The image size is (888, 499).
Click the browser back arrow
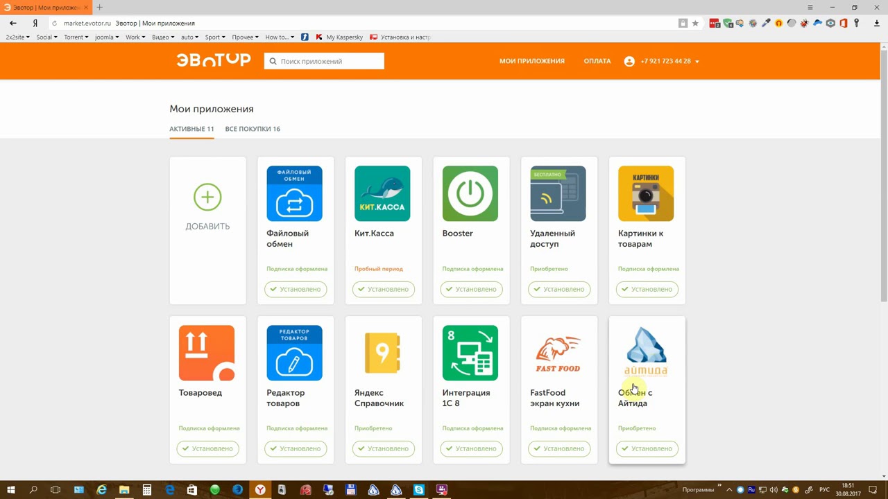[13, 23]
